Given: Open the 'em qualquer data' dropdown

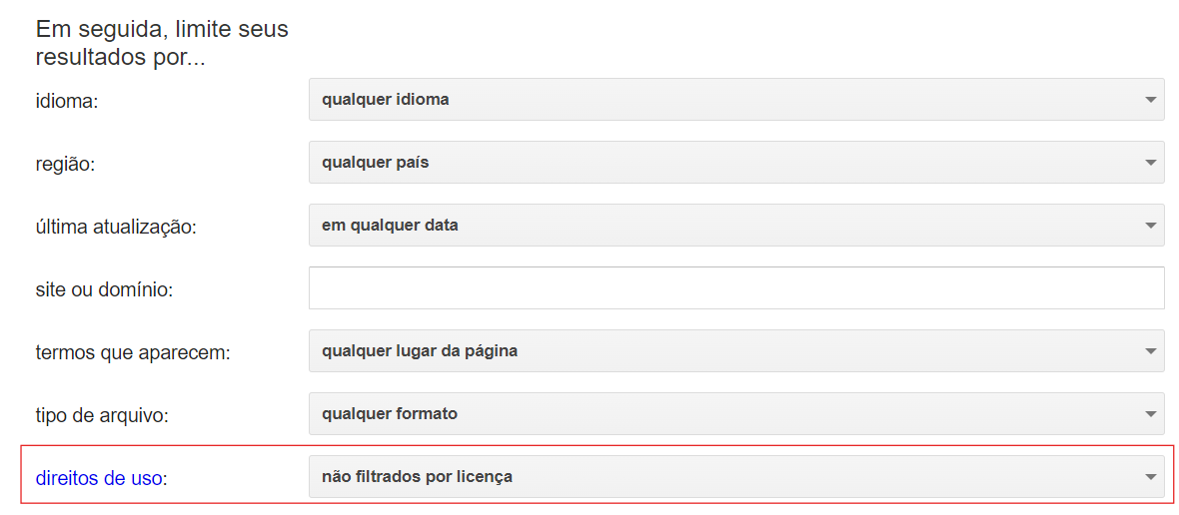Looking at the screenshot, I should pyautogui.click(x=736, y=226).
